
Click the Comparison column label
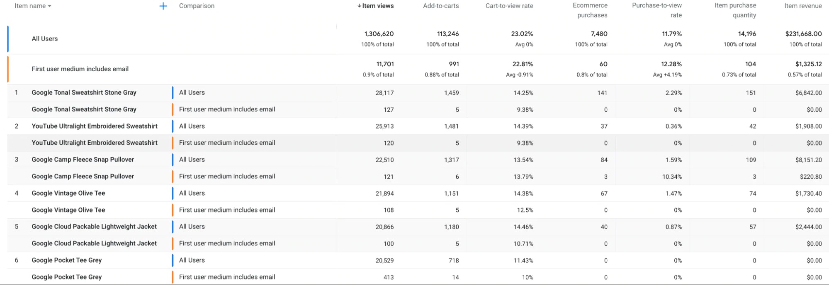pyautogui.click(x=197, y=6)
